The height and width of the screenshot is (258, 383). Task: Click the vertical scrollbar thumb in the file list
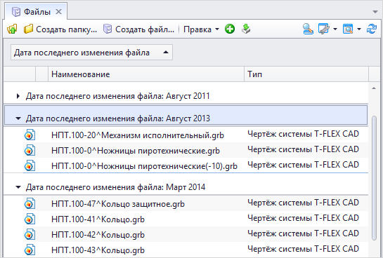374,178
